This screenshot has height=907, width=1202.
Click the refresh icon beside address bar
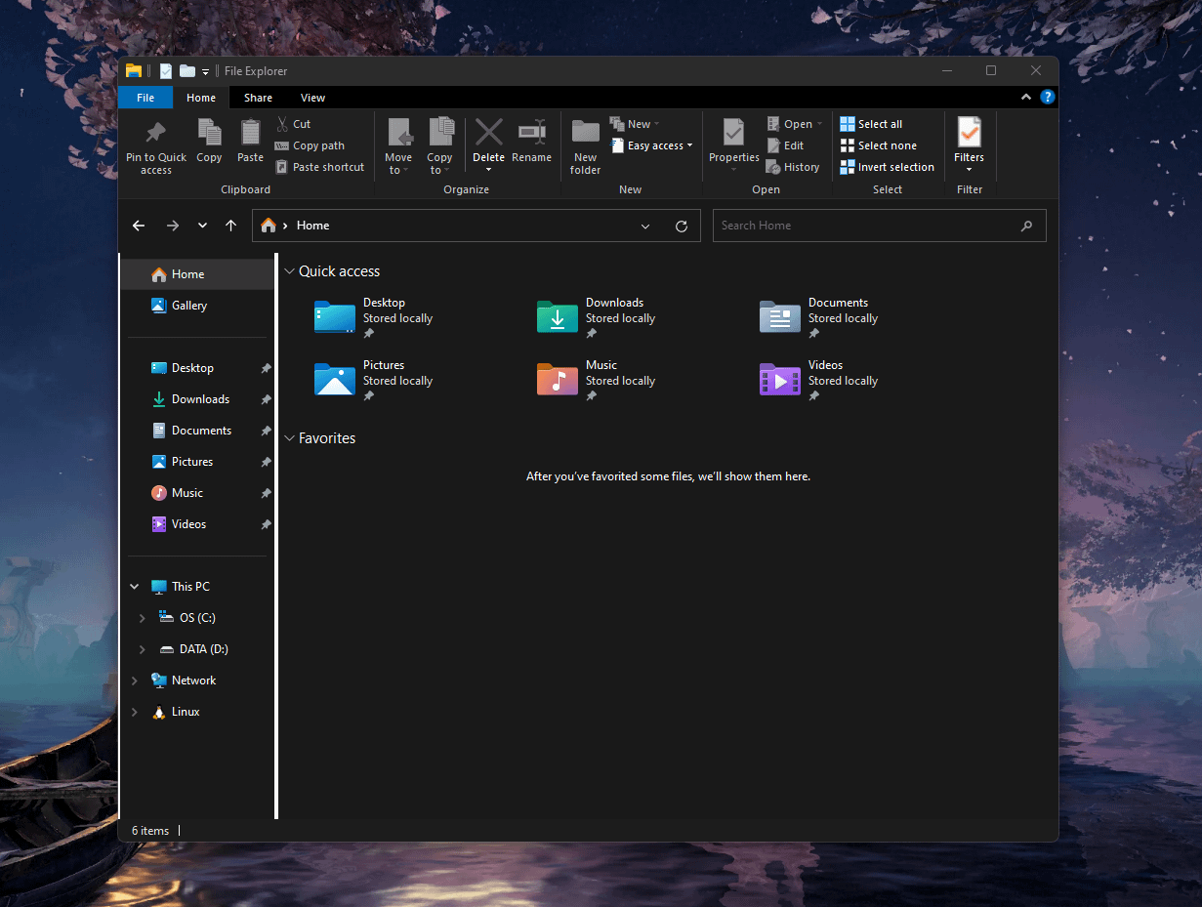[x=682, y=226]
